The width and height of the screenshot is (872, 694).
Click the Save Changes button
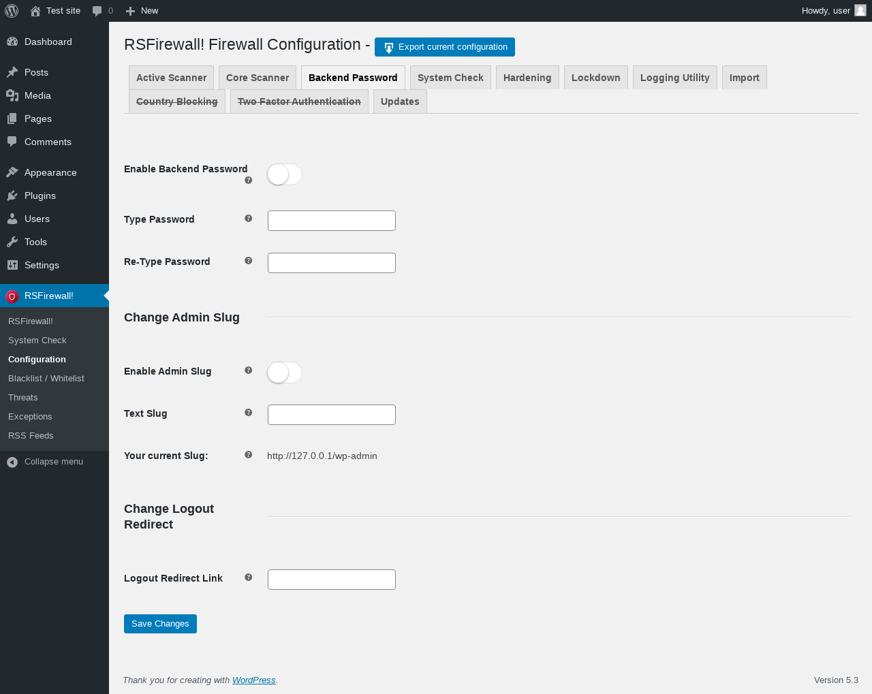pos(160,624)
